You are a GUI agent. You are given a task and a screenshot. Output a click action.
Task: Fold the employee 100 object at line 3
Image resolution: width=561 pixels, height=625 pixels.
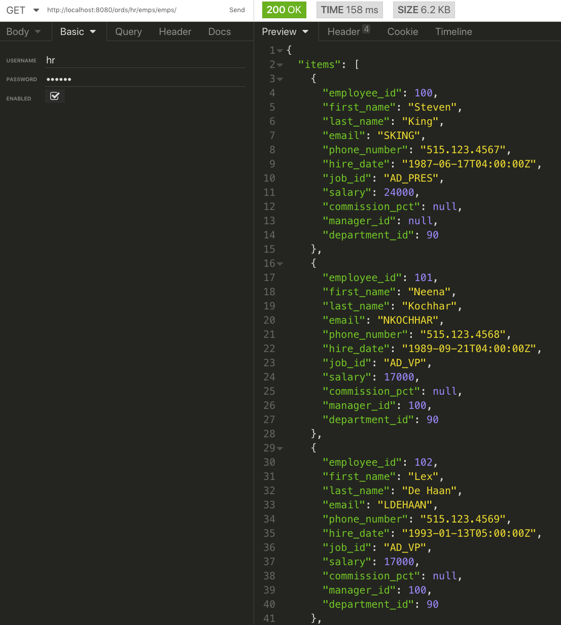click(280, 79)
